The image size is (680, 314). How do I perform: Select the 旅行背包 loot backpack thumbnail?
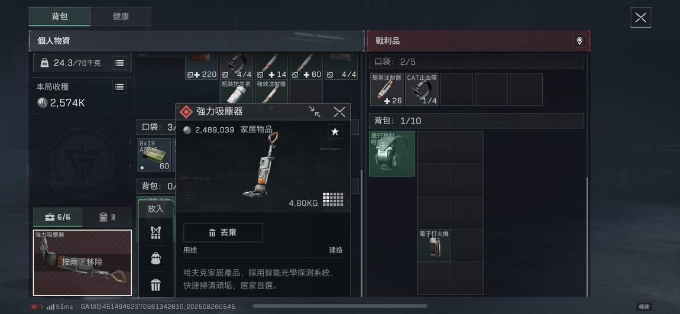click(x=392, y=154)
